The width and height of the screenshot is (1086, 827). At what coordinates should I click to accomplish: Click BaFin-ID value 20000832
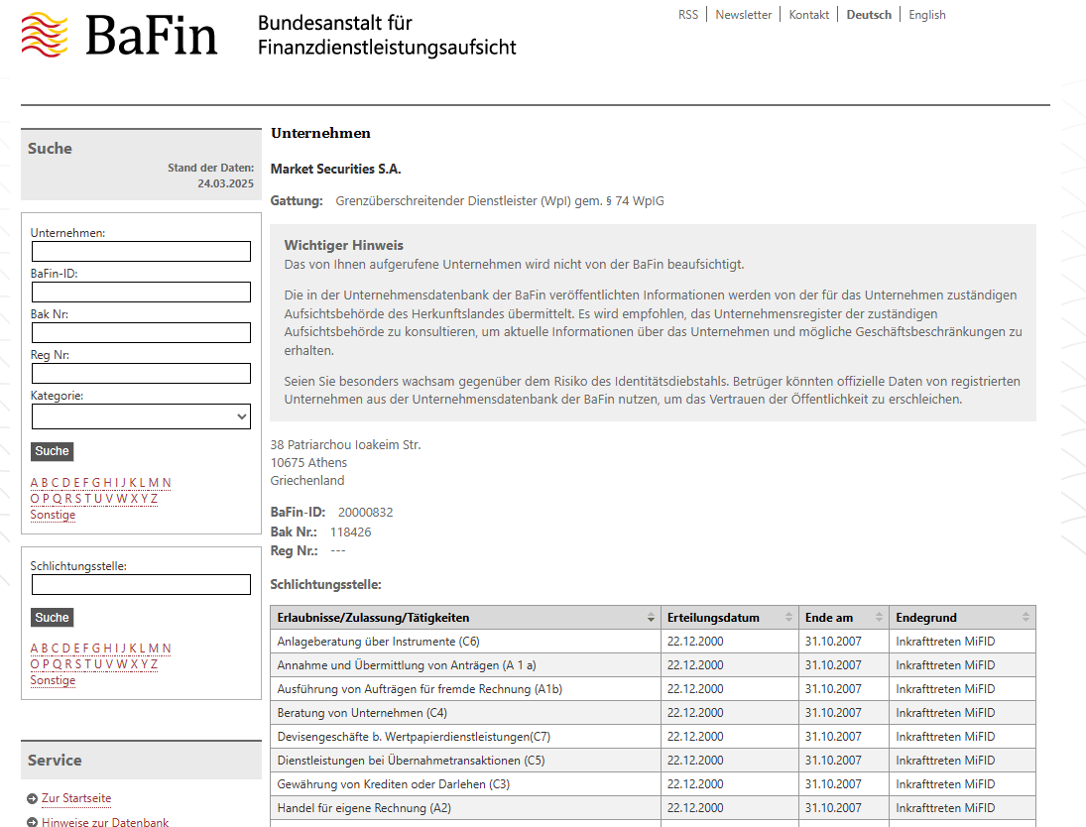coord(366,513)
